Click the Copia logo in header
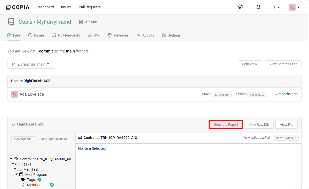The image size is (309, 189). coord(18,7)
